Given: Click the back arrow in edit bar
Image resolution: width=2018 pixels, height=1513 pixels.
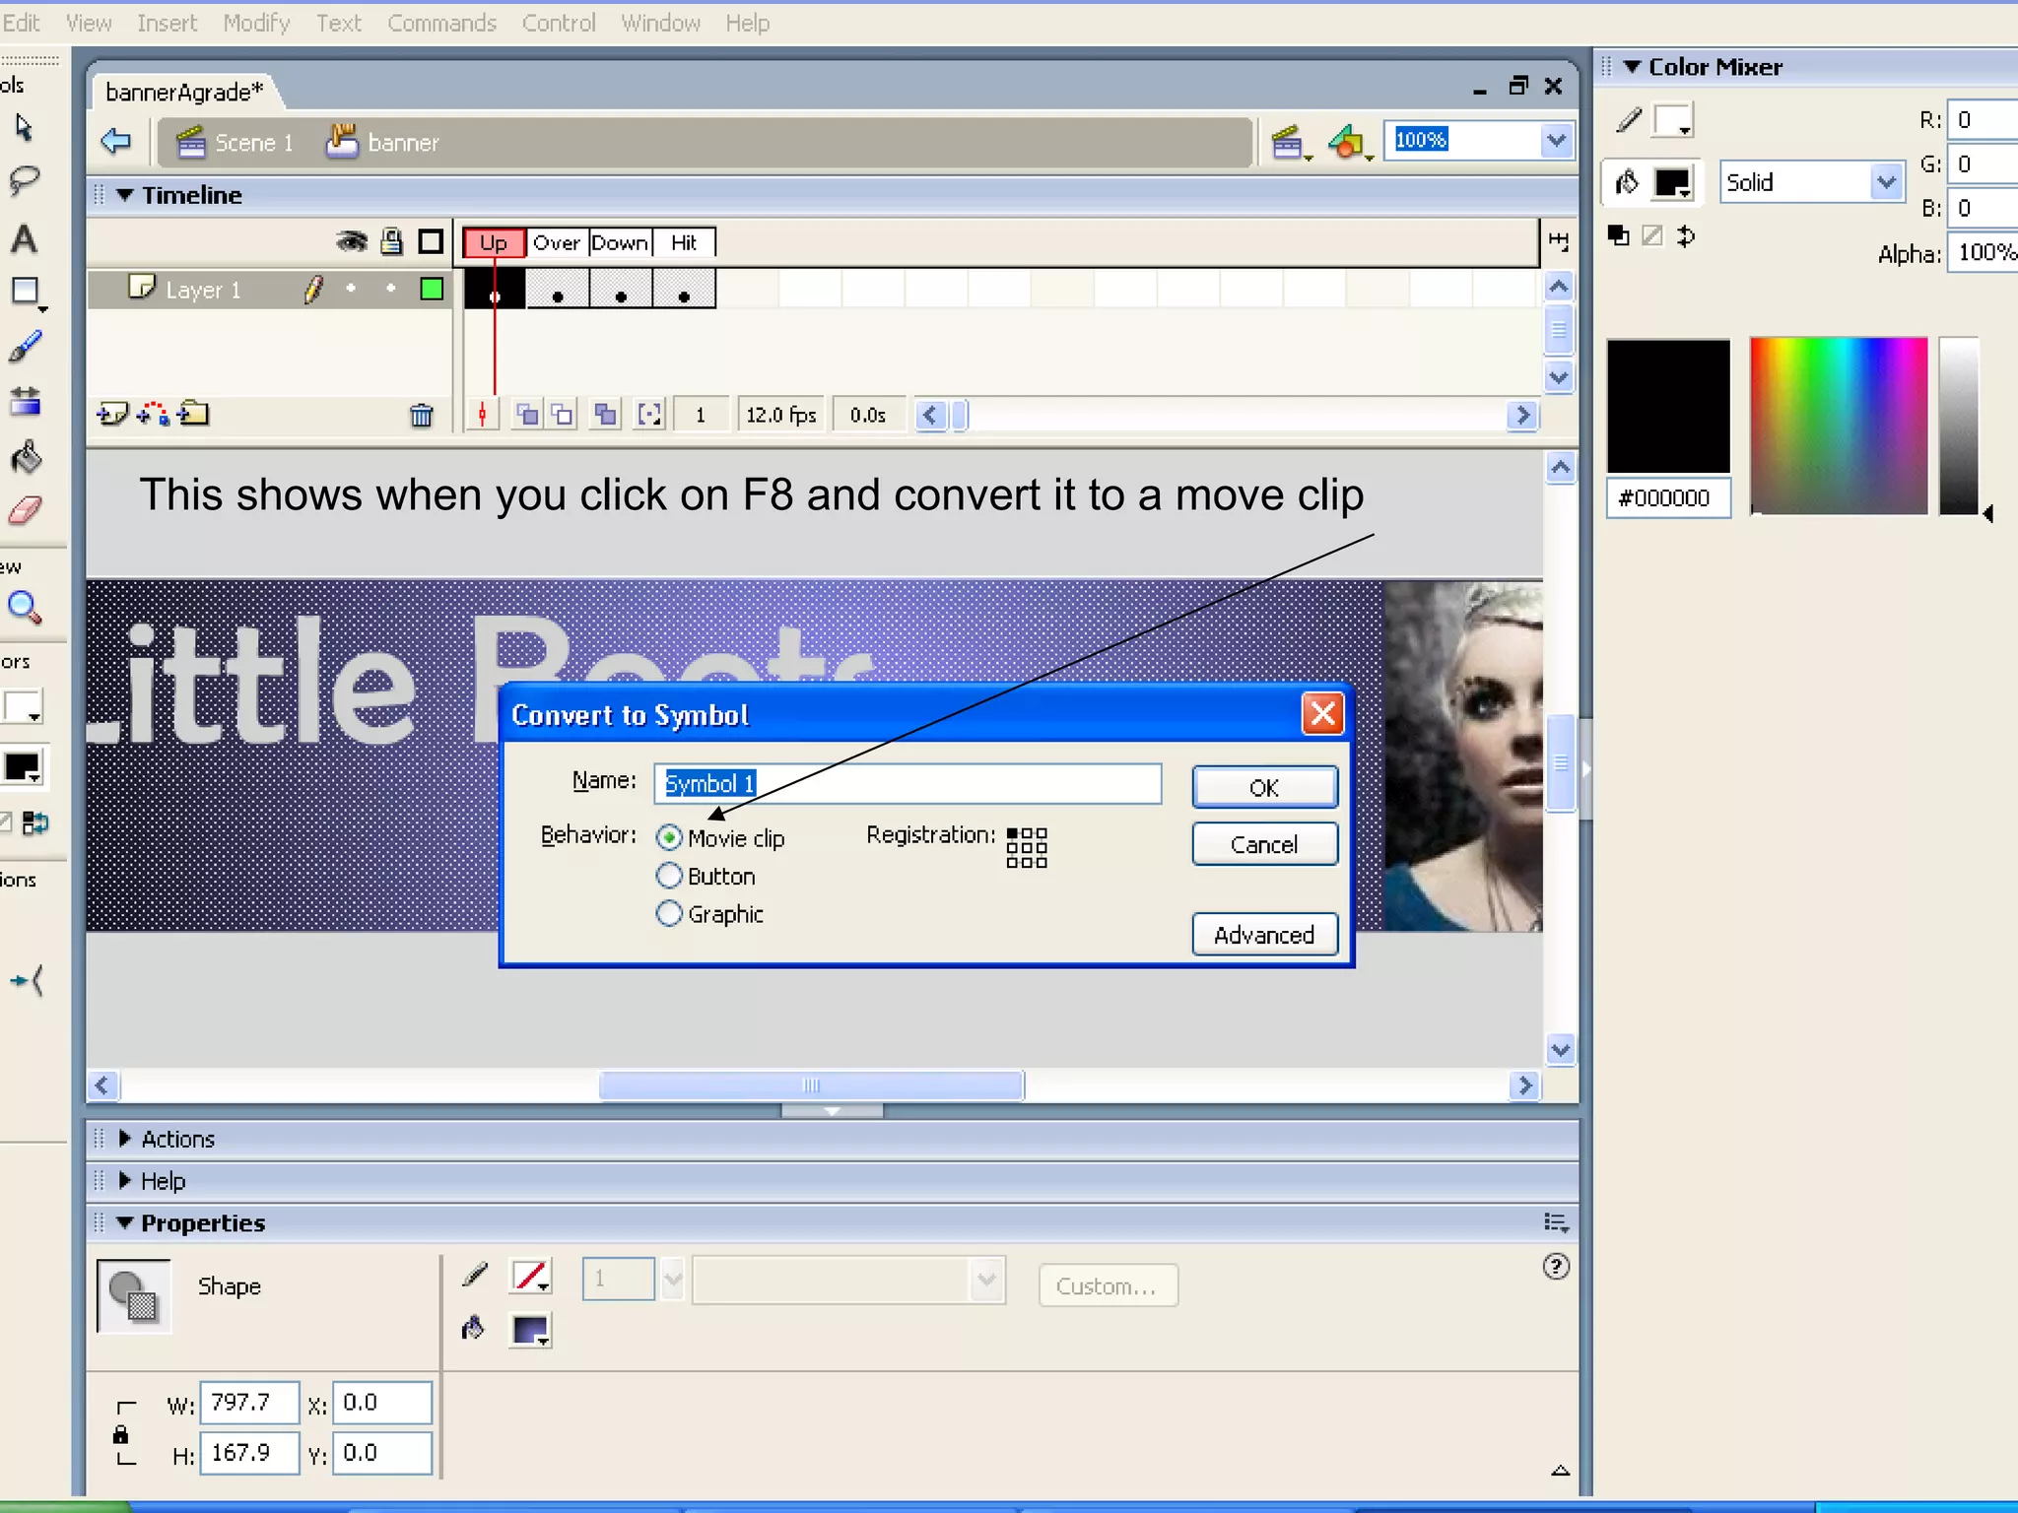Looking at the screenshot, I should (116, 141).
